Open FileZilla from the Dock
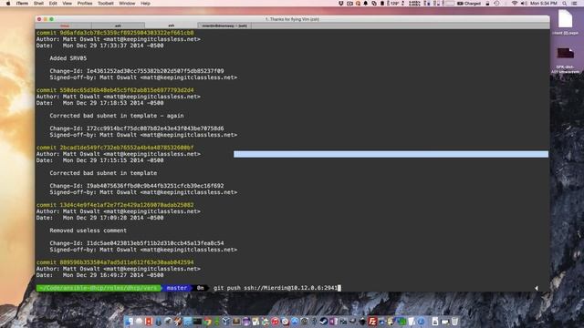This screenshot has width=584, height=328. (373, 322)
